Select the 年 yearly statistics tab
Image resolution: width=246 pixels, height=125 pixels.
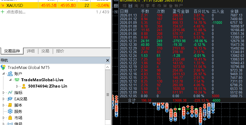click(153, 6)
